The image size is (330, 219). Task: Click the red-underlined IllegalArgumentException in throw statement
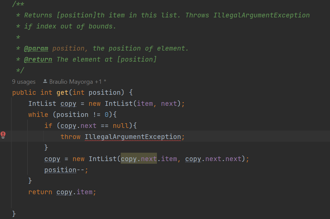pos(132,137)
